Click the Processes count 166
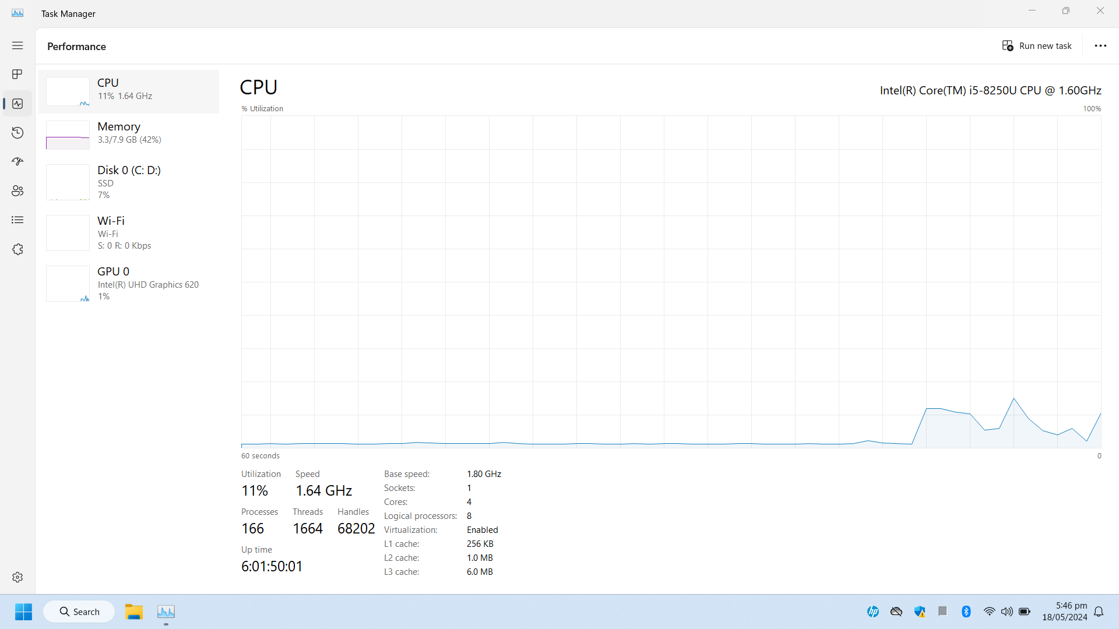 pos(252,529)
